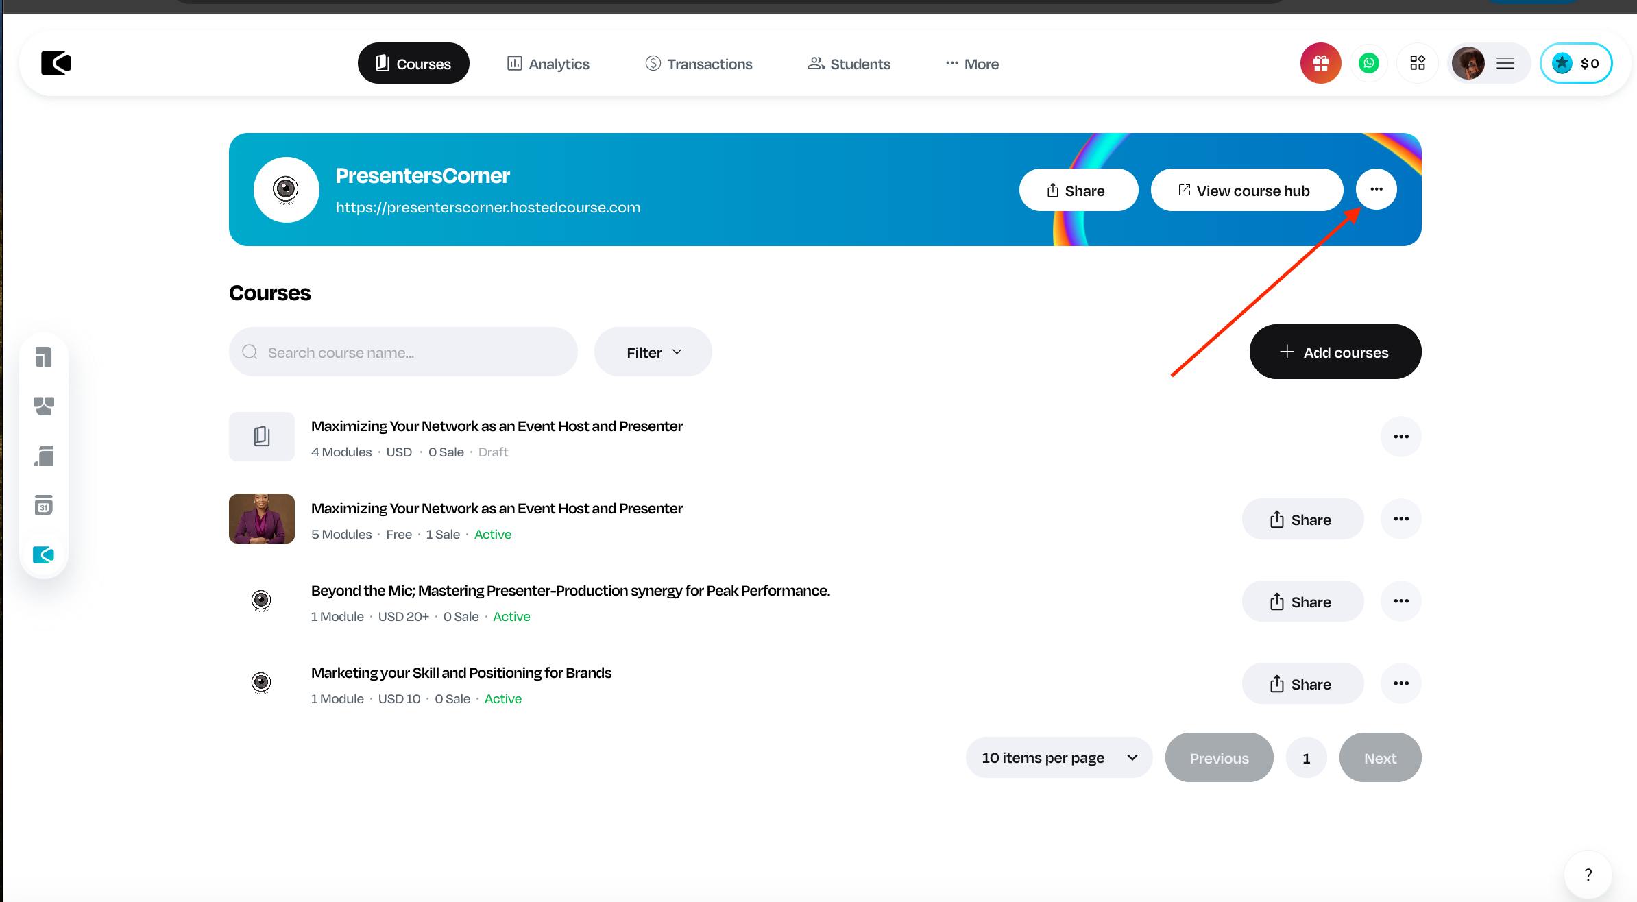
Task: Click the Search course name field
Action: pos(403,352)
